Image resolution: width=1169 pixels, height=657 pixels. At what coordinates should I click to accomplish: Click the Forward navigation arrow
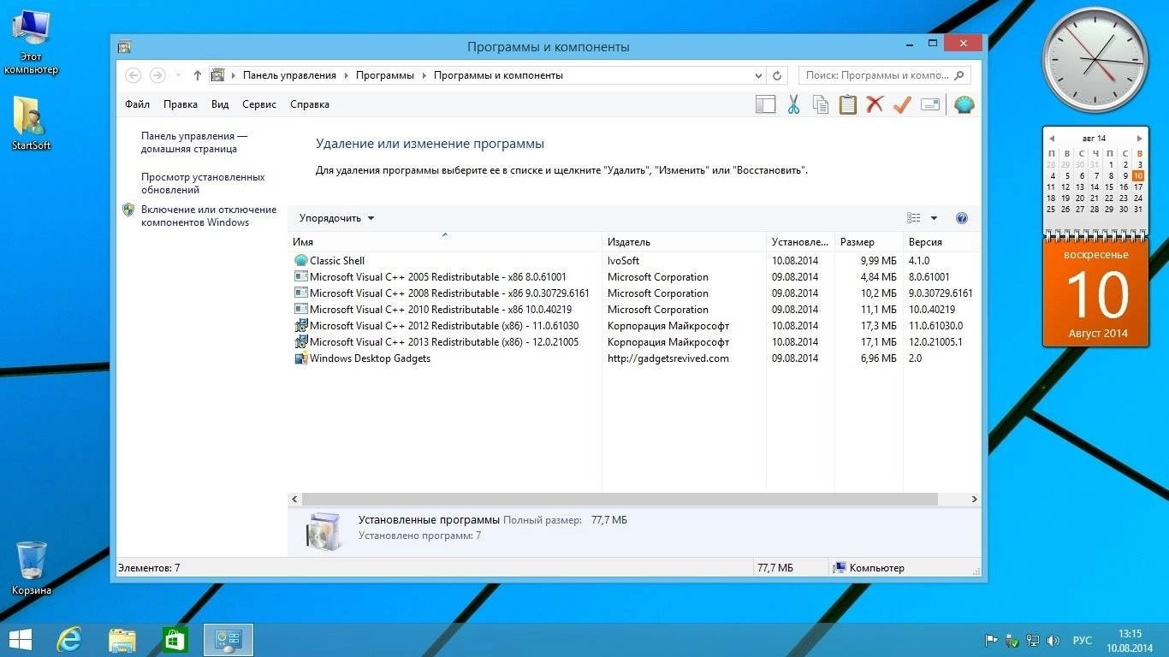coord(157,75)
